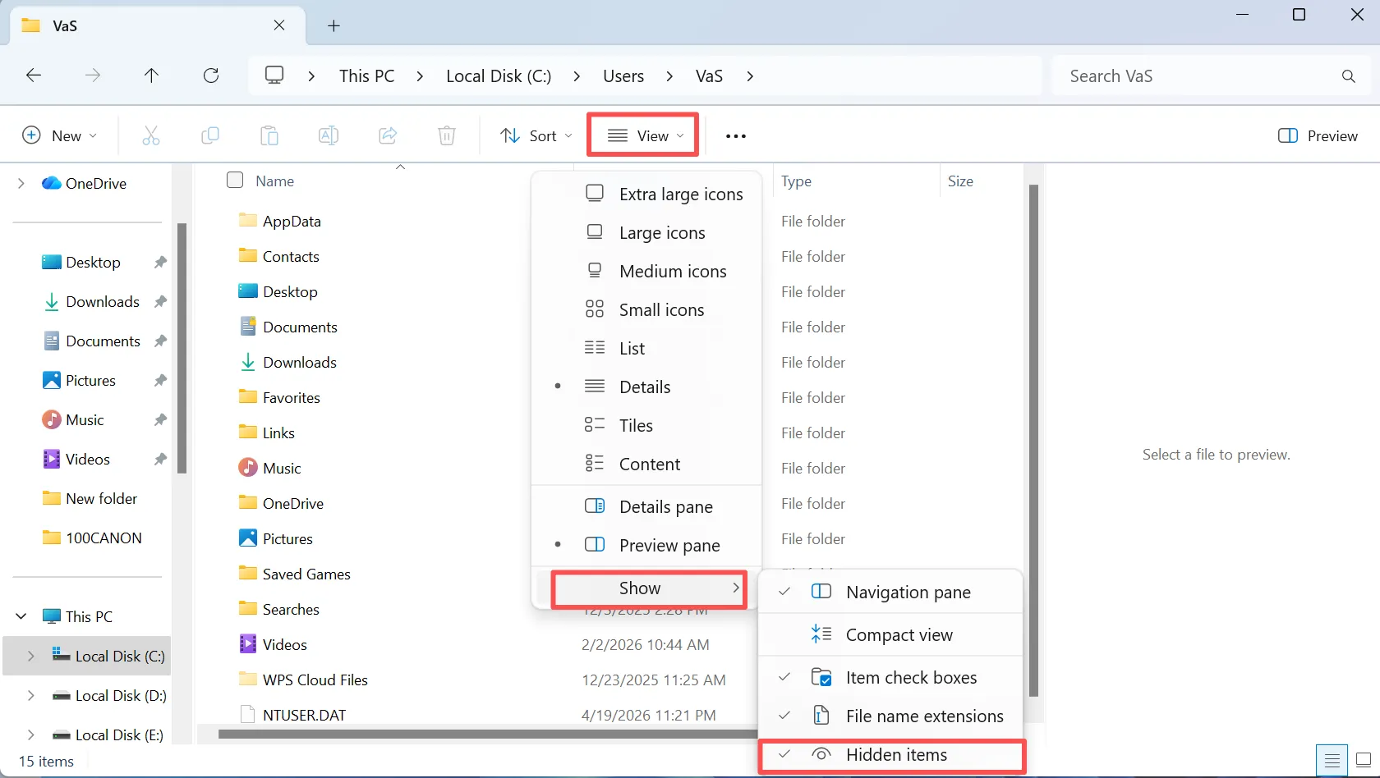This screenshot has height=778, width=1380.
Task: Click the Share icon in toolbar
Action: click(x=388, y=135)
